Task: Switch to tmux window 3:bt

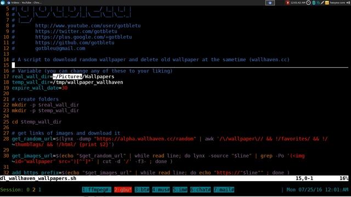Action: (142, 190)
